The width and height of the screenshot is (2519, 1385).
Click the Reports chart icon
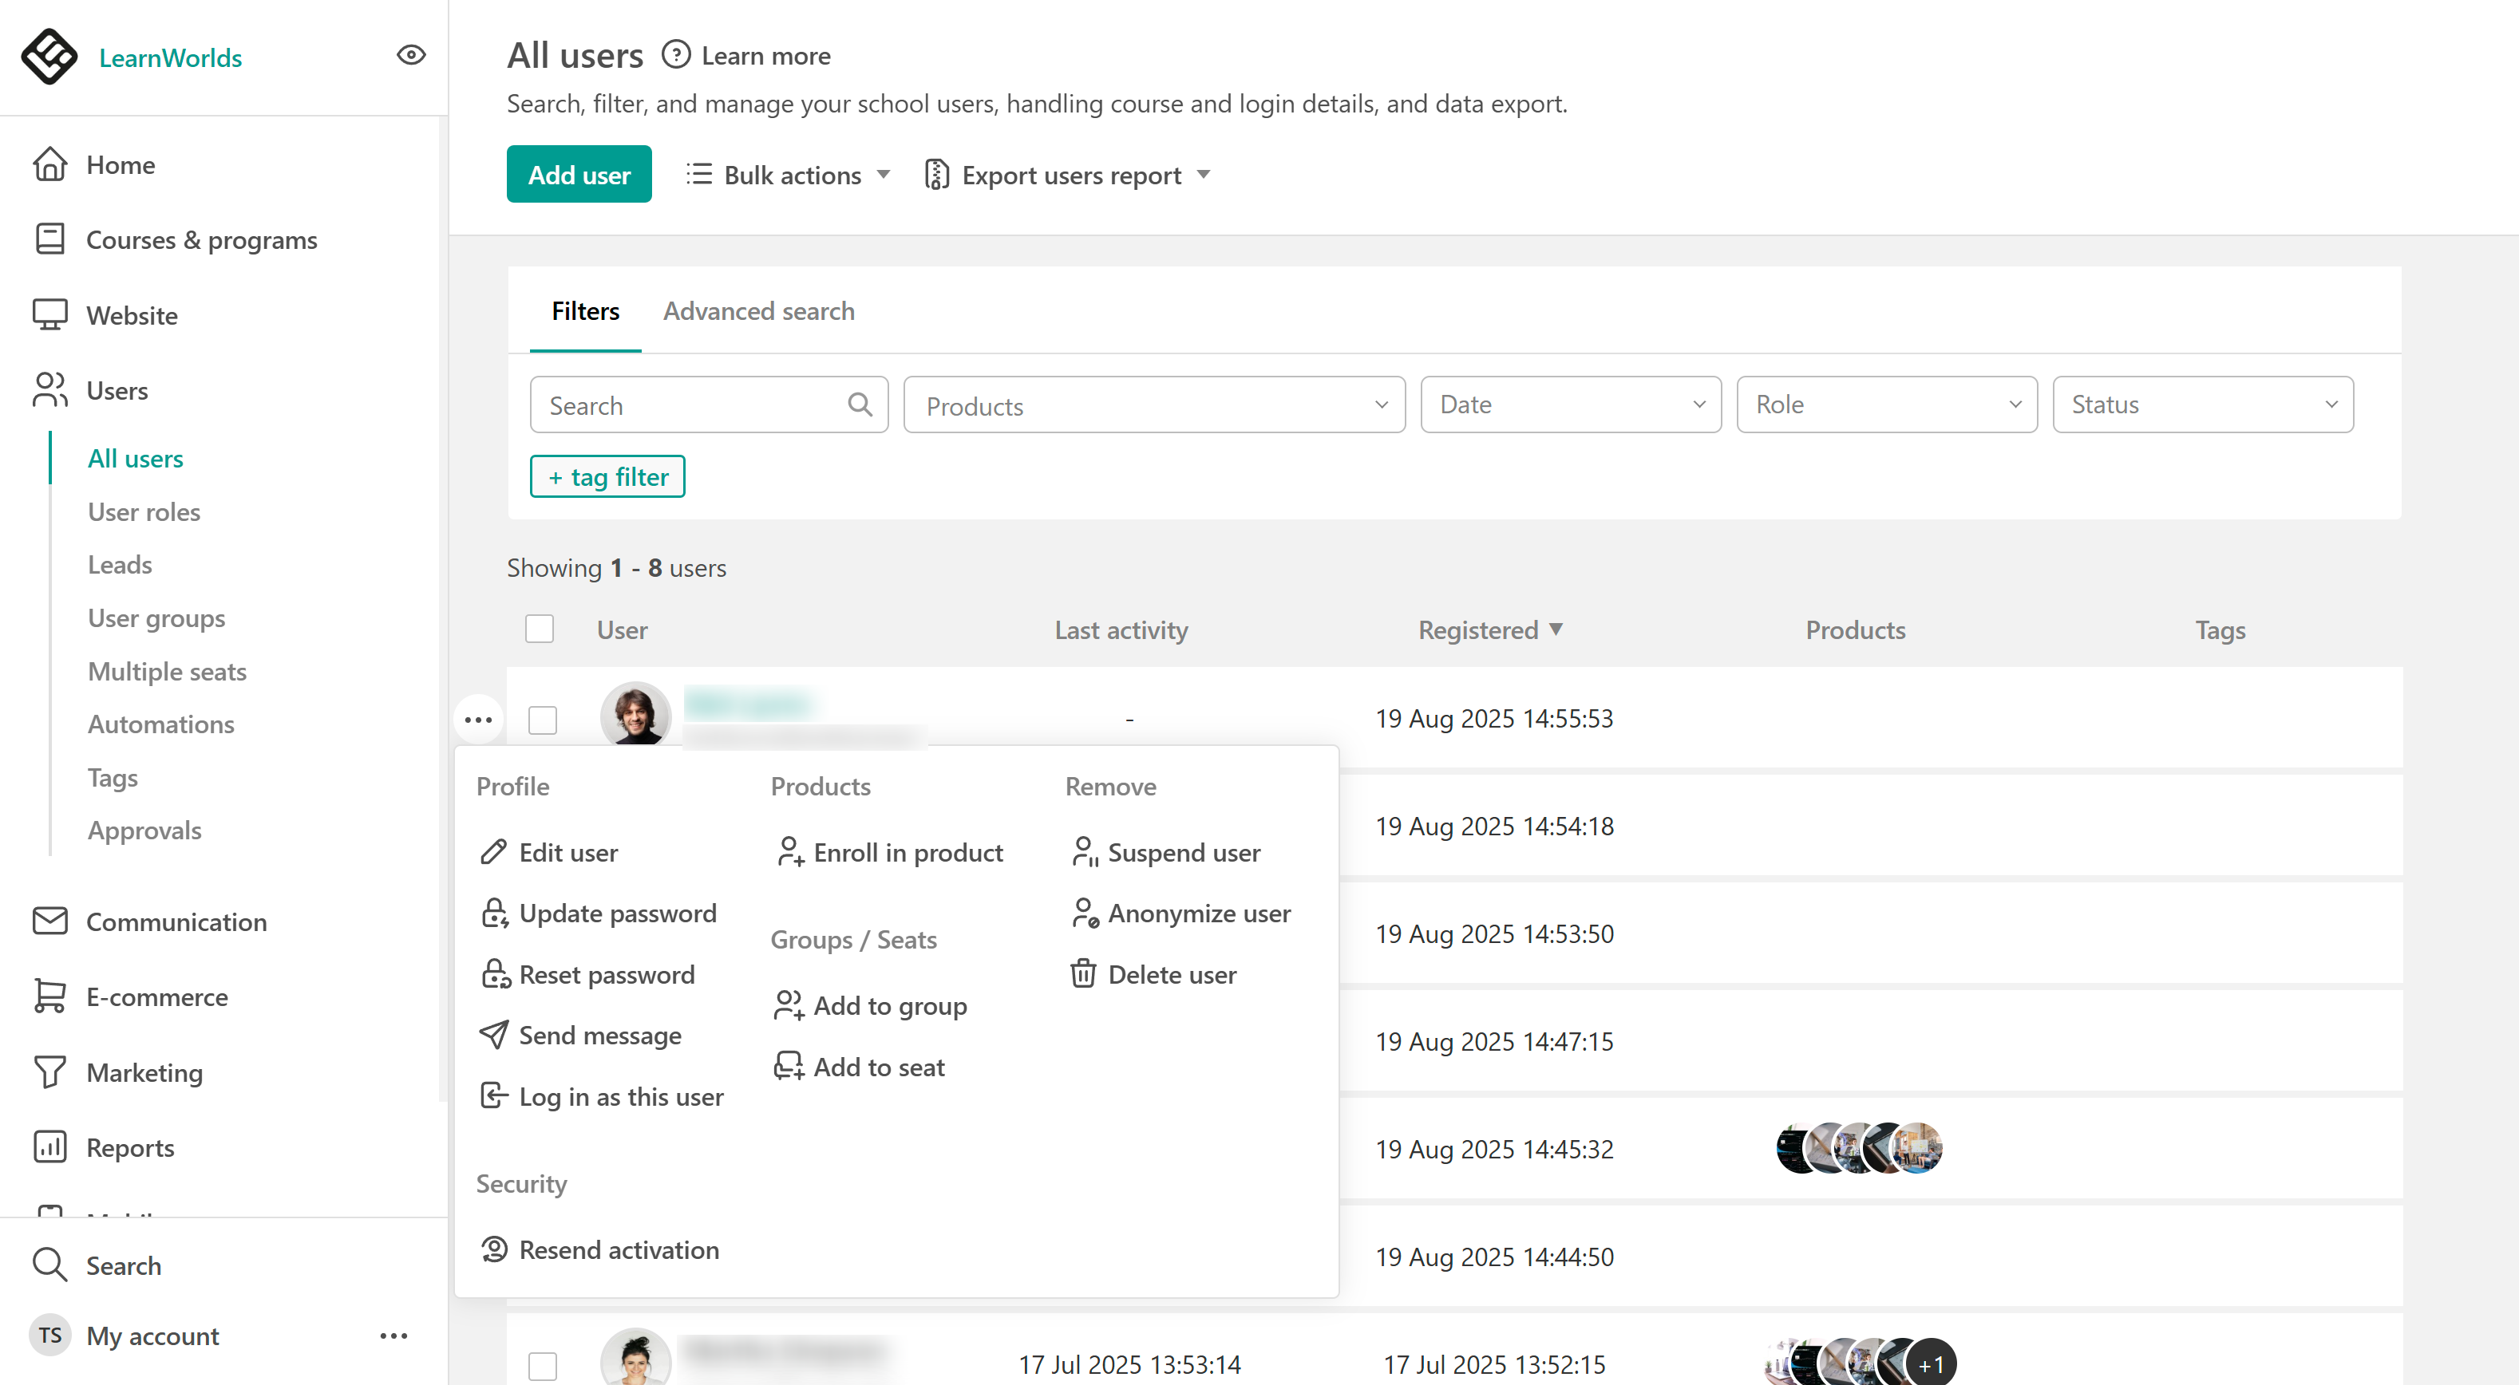click(49, 1147)
